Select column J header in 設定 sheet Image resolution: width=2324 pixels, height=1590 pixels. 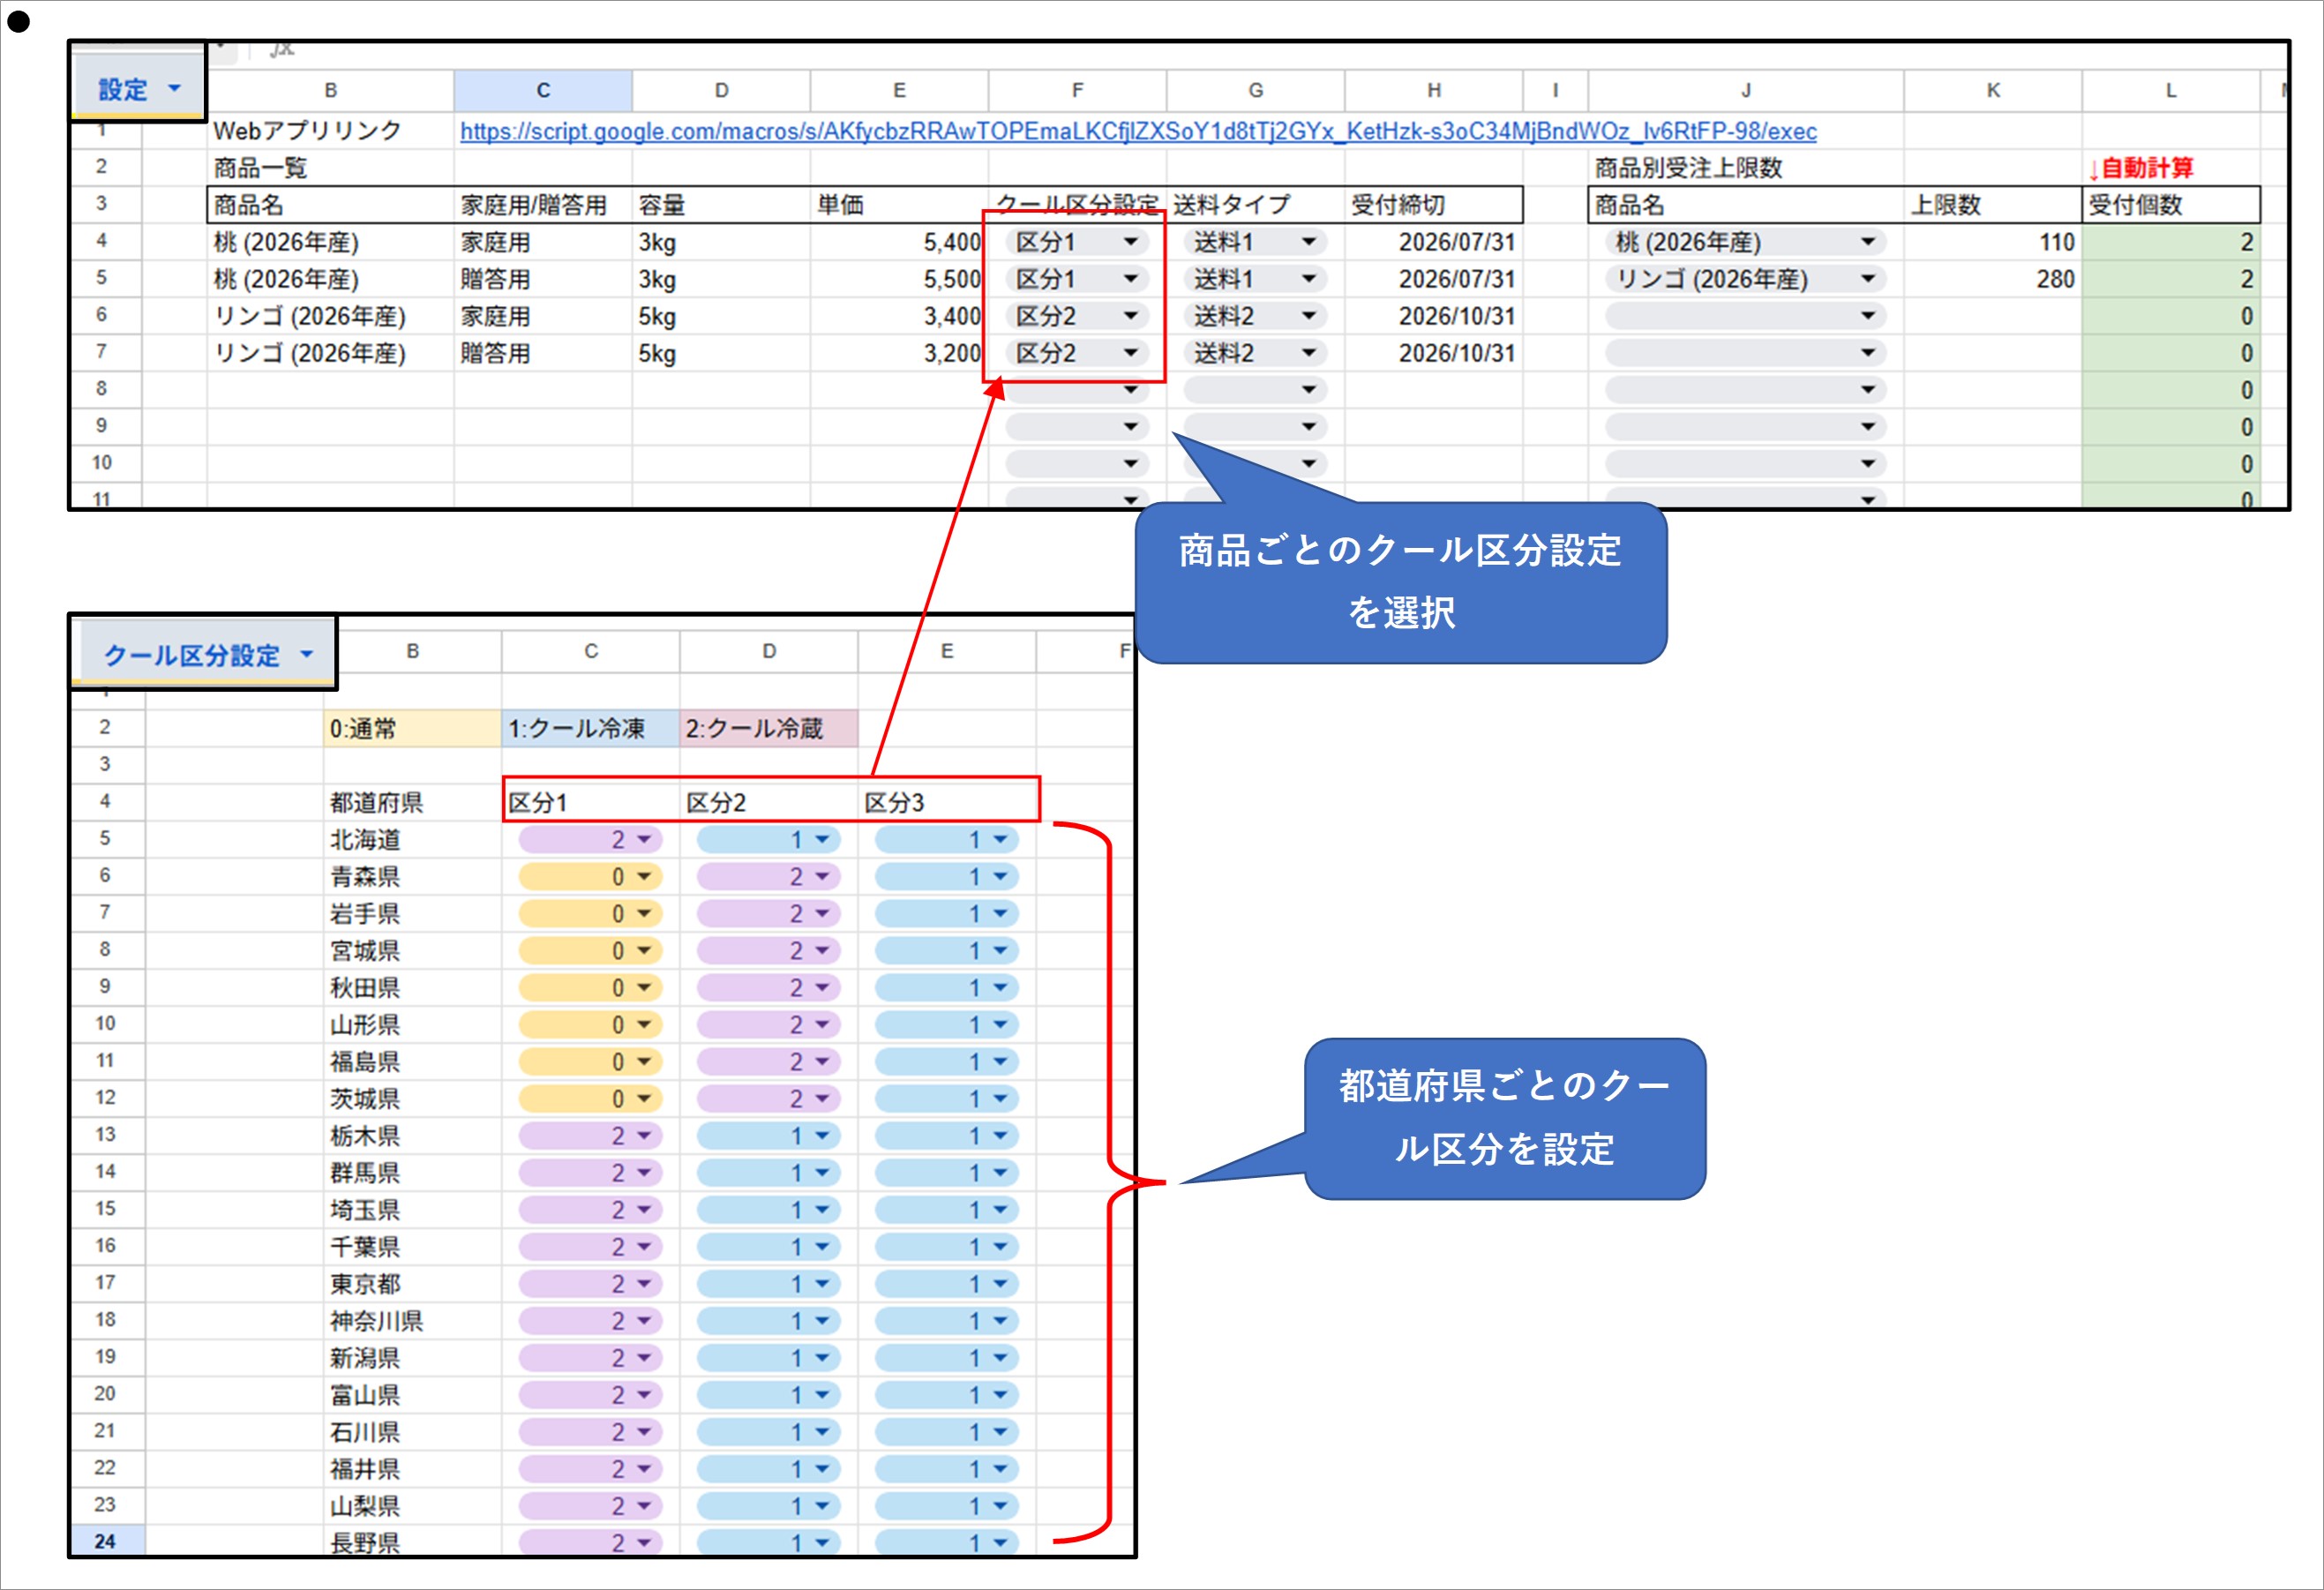pos(1745,90)
